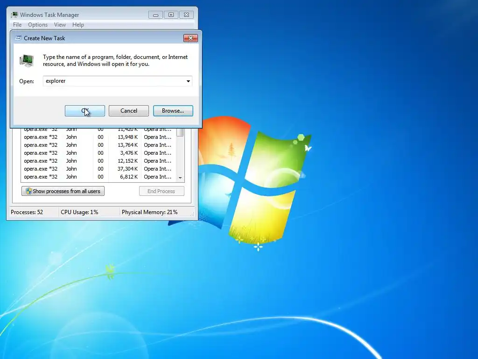This screenshot has width=478, height=359.
Task: Click the shield icon on Show processes button
Action: (x=28, y=191)
